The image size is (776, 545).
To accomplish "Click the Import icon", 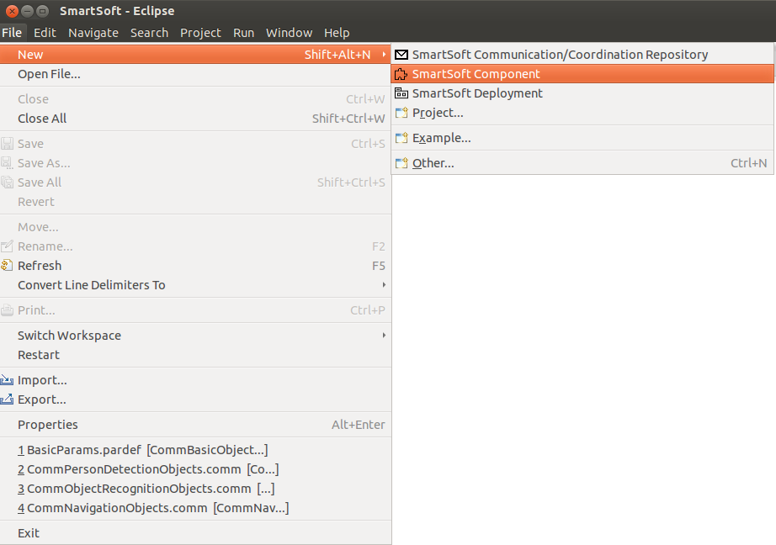I will (x=7, y=380).
